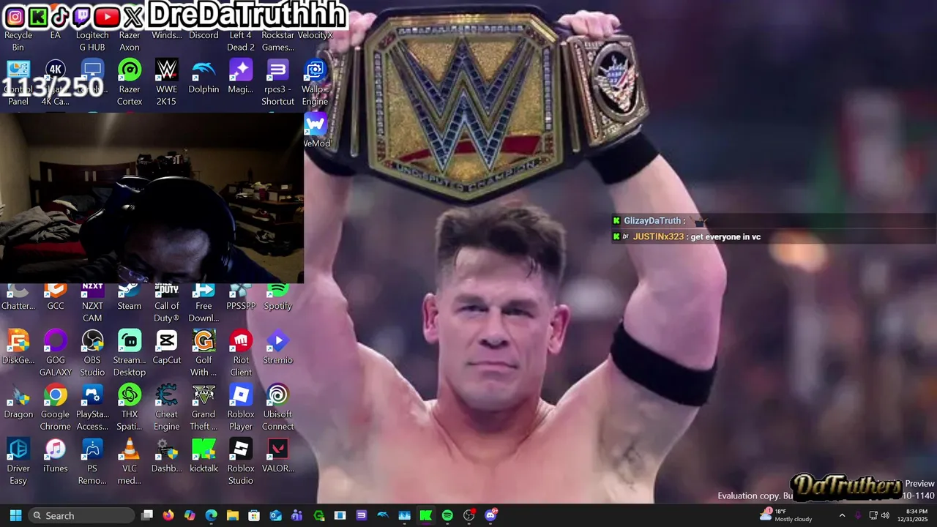
Task: Select the Golf With Friends desktop icon
Action: point(204,353)
